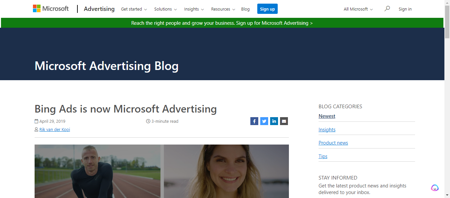The width and height of the screenshot is (450, 198).
Task: Share article on Twitter
Action: pyautogui.click(x=264, y=121)
